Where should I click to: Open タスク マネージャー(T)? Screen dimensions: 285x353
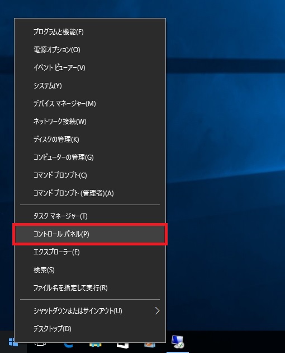(x=90, y=216)
